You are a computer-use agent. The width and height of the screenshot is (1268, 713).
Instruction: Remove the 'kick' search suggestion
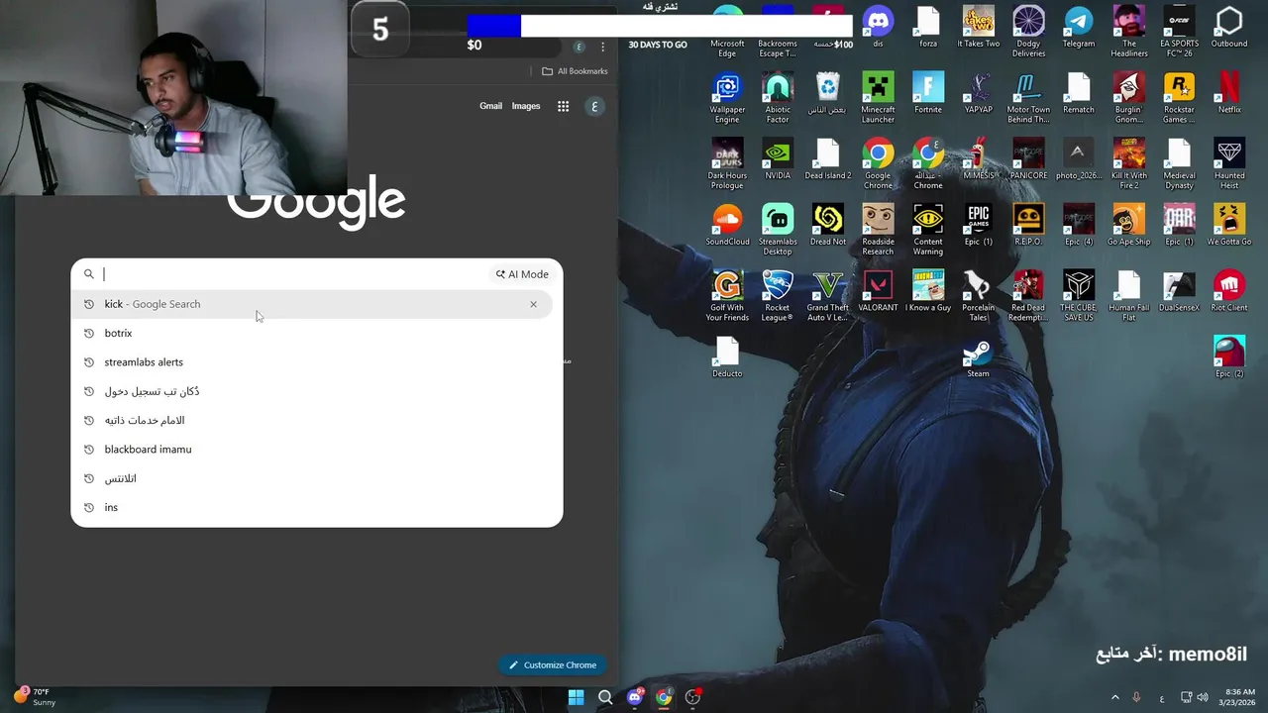[533, 304]
